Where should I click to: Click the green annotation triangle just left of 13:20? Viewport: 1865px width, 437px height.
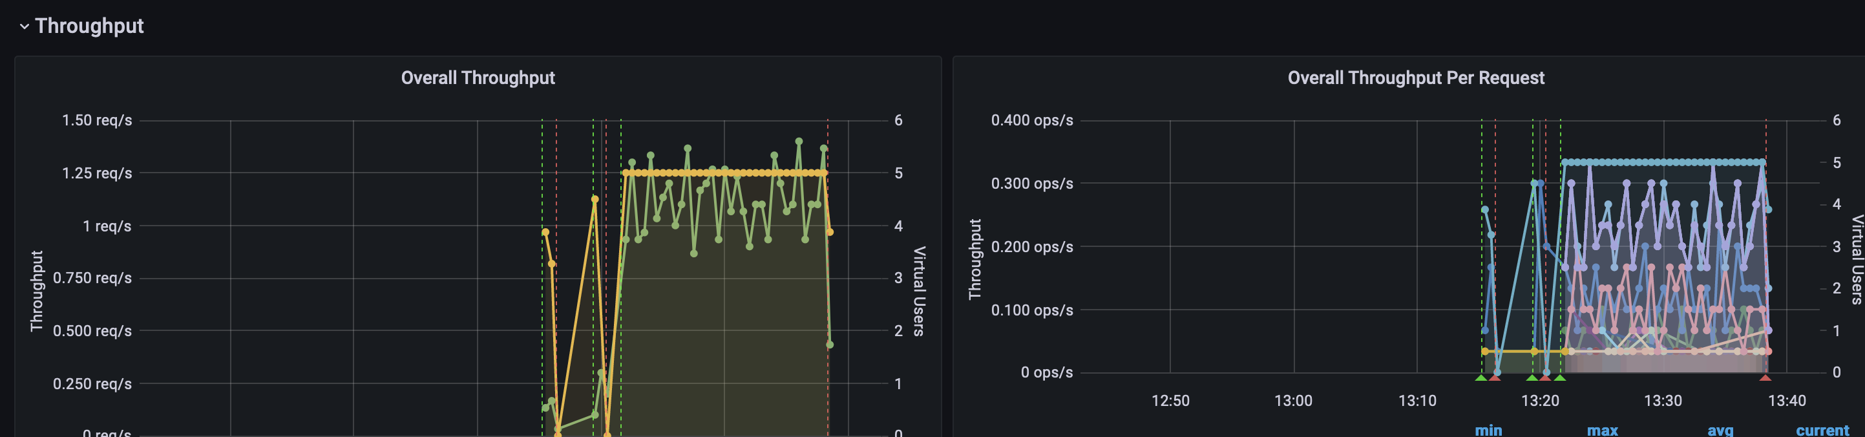coord(1532,378)
